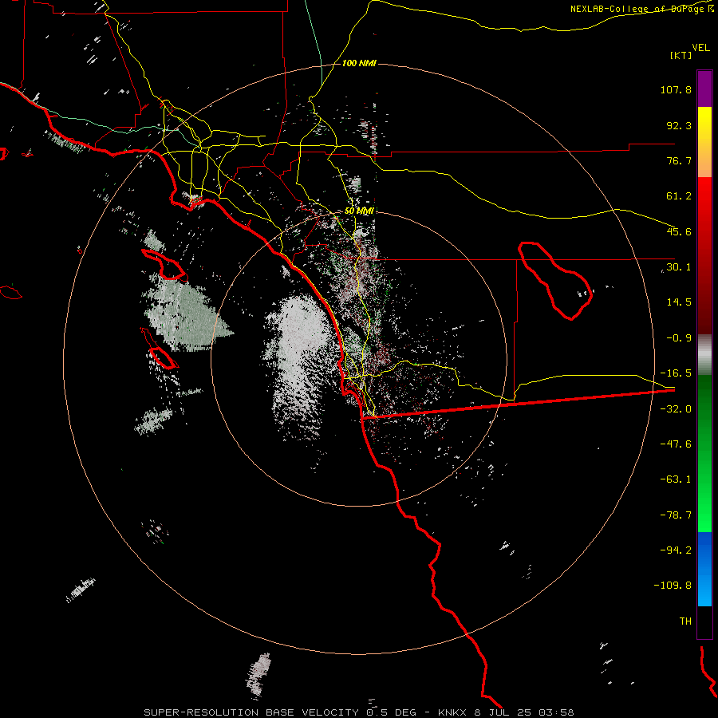
Task: Click the 14.5 velocity value
Action: [679, 302]
